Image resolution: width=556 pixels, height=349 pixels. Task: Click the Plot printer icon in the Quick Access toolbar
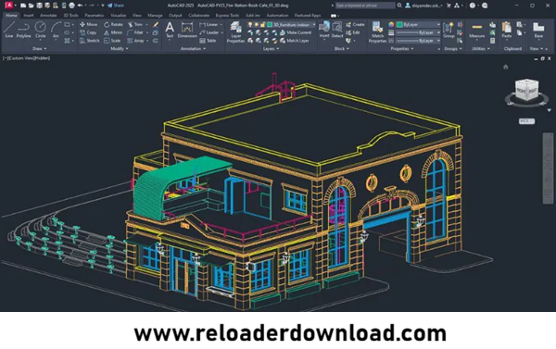click(x=71, y=6)
